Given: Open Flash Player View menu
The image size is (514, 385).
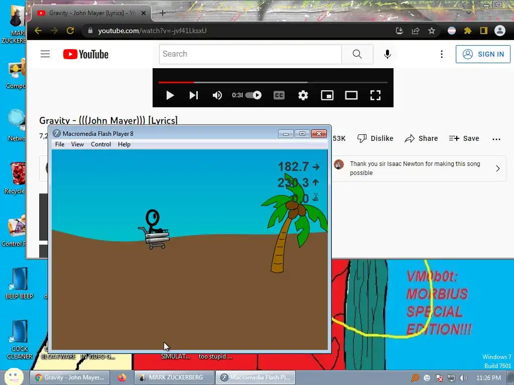Looking at the screenshot, I should pos(77,144).
